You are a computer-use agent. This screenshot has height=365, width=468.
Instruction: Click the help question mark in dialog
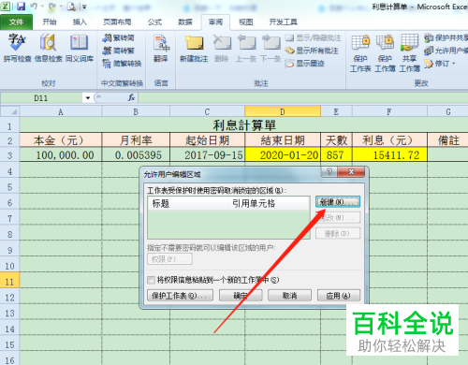[x=329, y=171]
